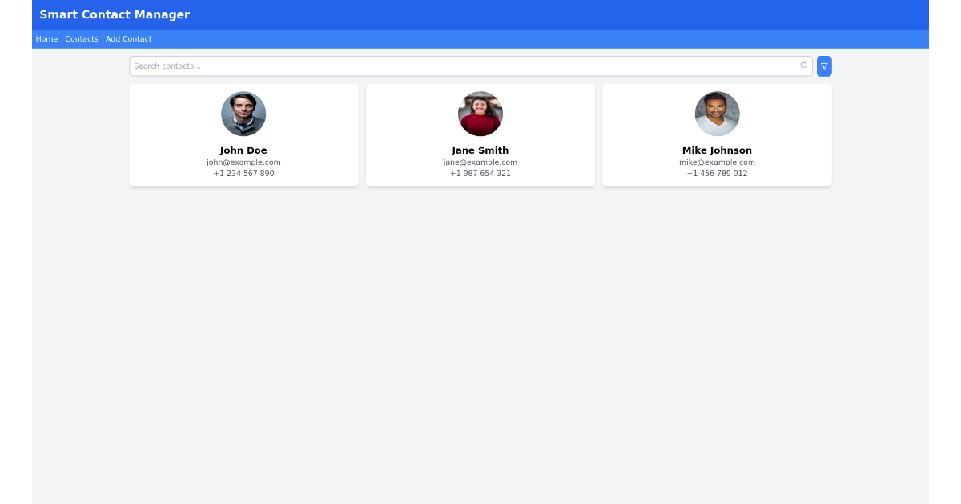Click Mike Johnson's profile photo
961x504 pixels.
717,114
